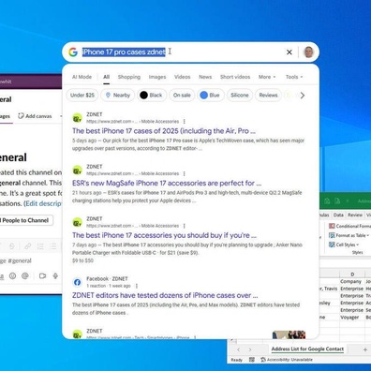Click '$9 to $50' price range text

(x=82, y=260)
